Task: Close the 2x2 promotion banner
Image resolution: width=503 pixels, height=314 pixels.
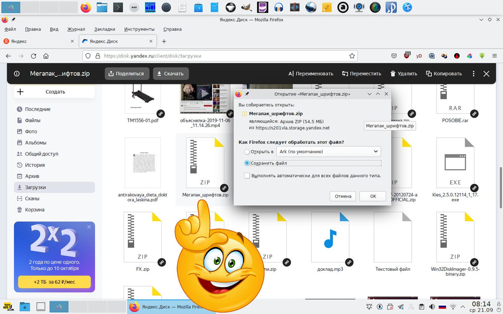Action: click(x=89, y=227)
